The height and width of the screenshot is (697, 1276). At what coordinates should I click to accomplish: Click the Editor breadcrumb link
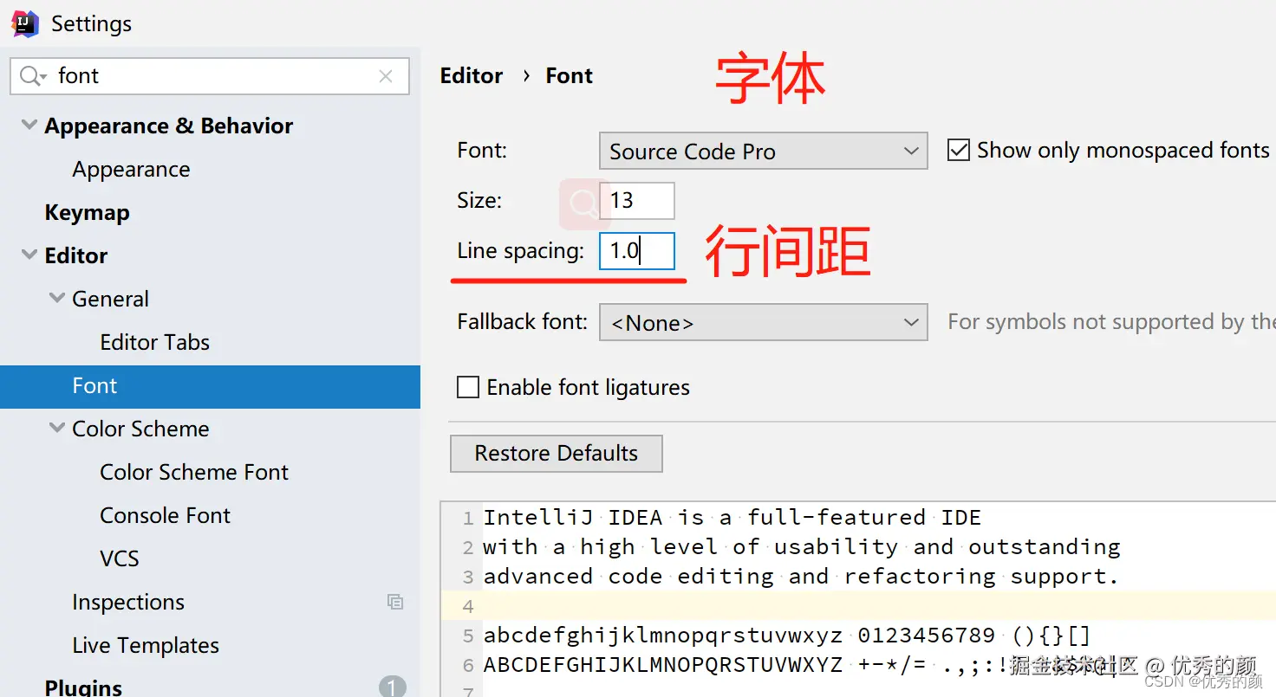click(x=471, y=76)
